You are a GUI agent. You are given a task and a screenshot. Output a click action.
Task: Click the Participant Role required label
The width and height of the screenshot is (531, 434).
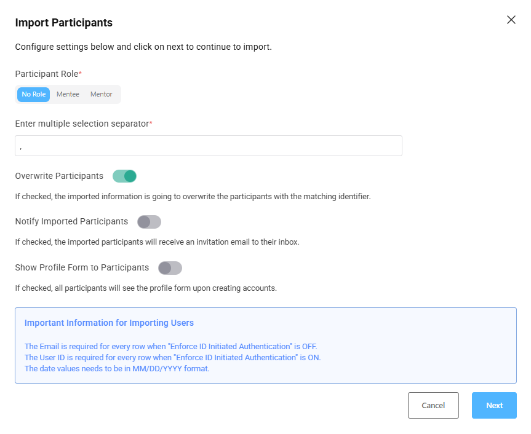click(x=48, y=74)
